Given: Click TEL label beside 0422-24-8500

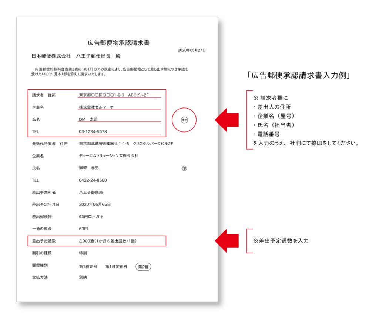Looking at the screenshot, I should pyautogui.click(x=35, y=180).
